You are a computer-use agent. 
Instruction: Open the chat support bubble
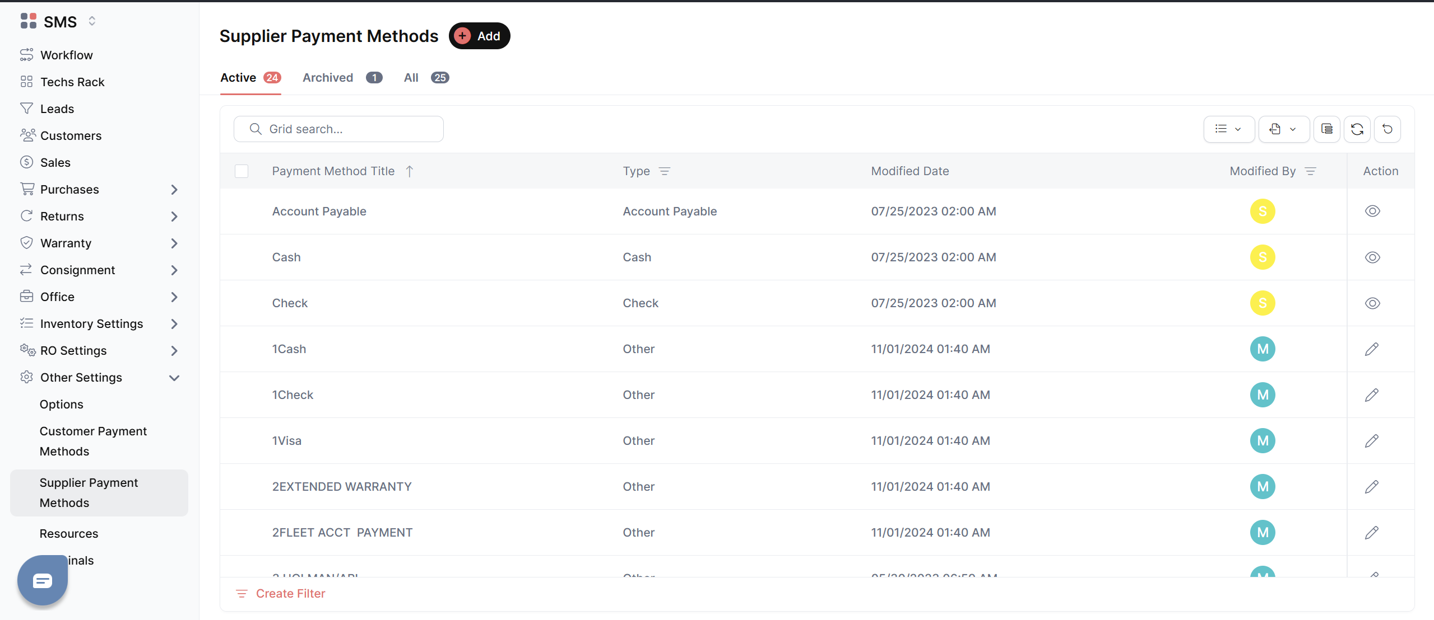click(43, 580)
